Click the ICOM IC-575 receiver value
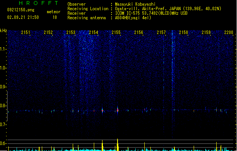Screen dimensions: 237x151 (x=151, y=13)
